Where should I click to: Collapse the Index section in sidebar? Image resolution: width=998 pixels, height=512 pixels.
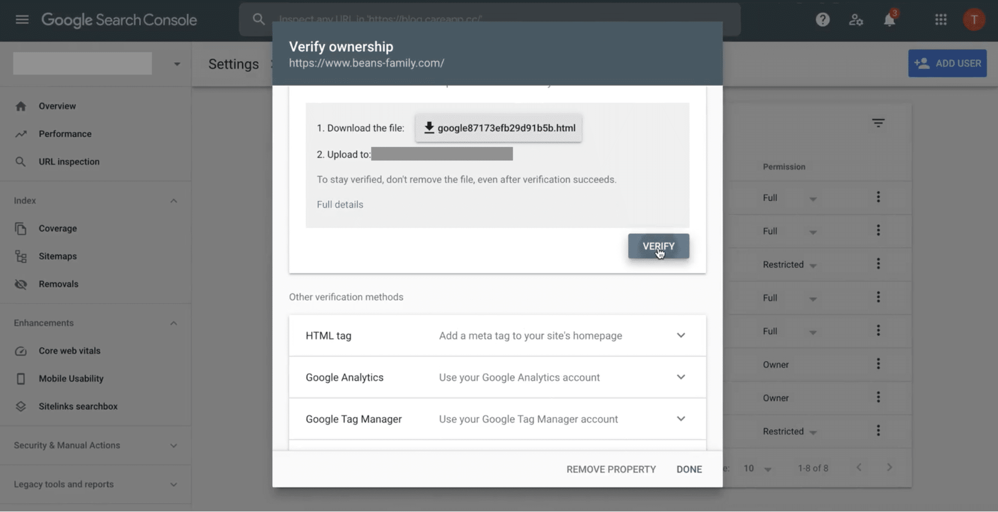[x=173, y=201]
